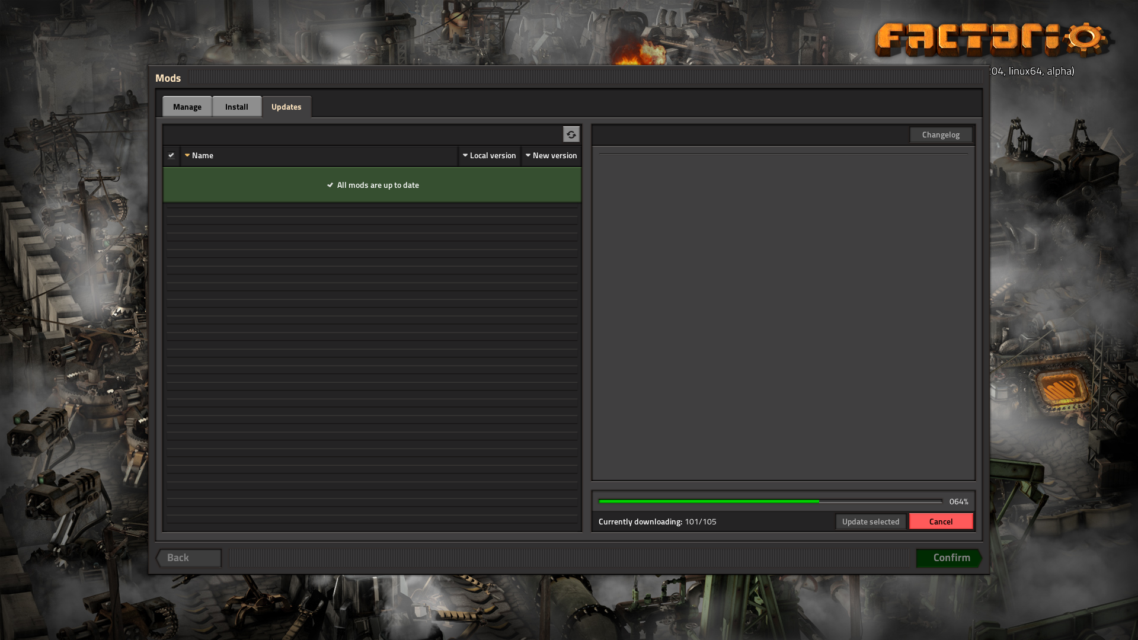
Task: Go Back from the Mods window
Action: click(188, 558)
